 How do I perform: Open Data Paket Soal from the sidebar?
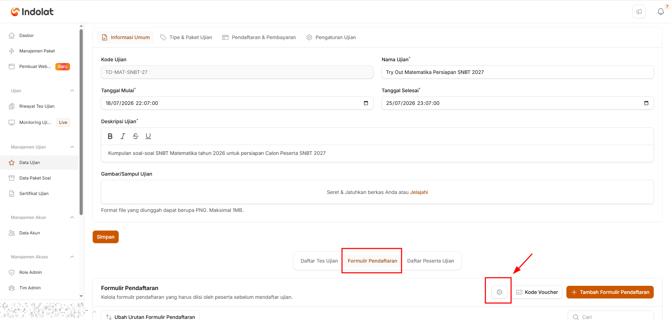(39, 178)
